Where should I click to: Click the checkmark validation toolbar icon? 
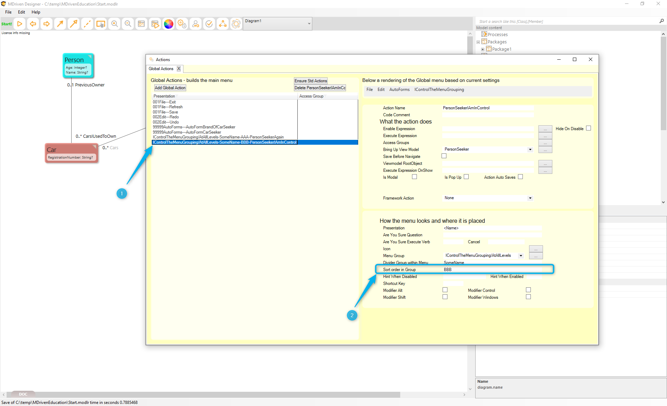point(209,24)
